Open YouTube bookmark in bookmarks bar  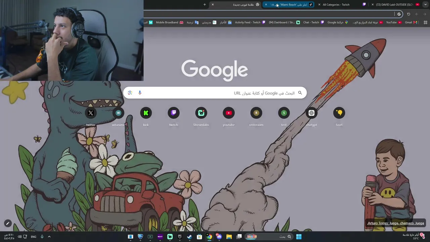click(x=394, y=23)
